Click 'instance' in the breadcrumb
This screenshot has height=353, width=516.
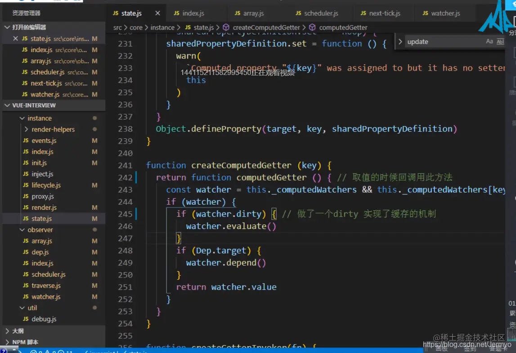(x=162, y=27)
